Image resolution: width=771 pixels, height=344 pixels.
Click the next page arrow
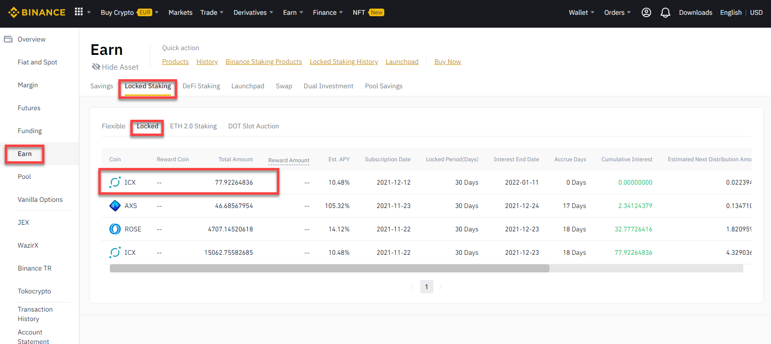[x=441, y=287]
